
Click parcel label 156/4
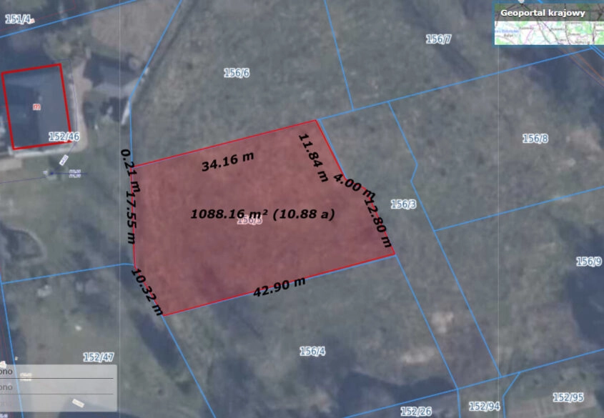pos(312,351)
